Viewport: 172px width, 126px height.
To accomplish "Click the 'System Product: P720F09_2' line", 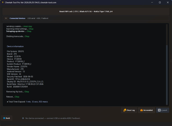I will pyautogui.click(x=19, y=64).
